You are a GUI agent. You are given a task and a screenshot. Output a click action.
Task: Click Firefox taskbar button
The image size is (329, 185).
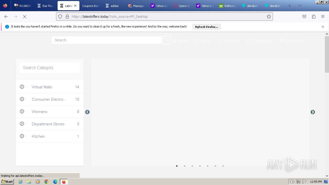(x=64, y=182)
